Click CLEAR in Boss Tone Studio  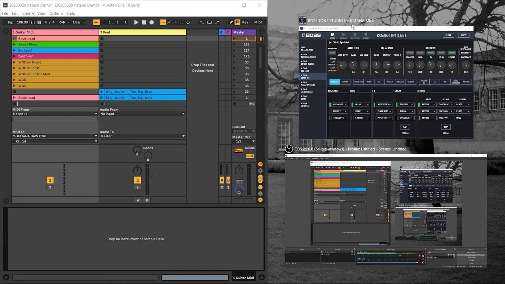coord(449,35)
